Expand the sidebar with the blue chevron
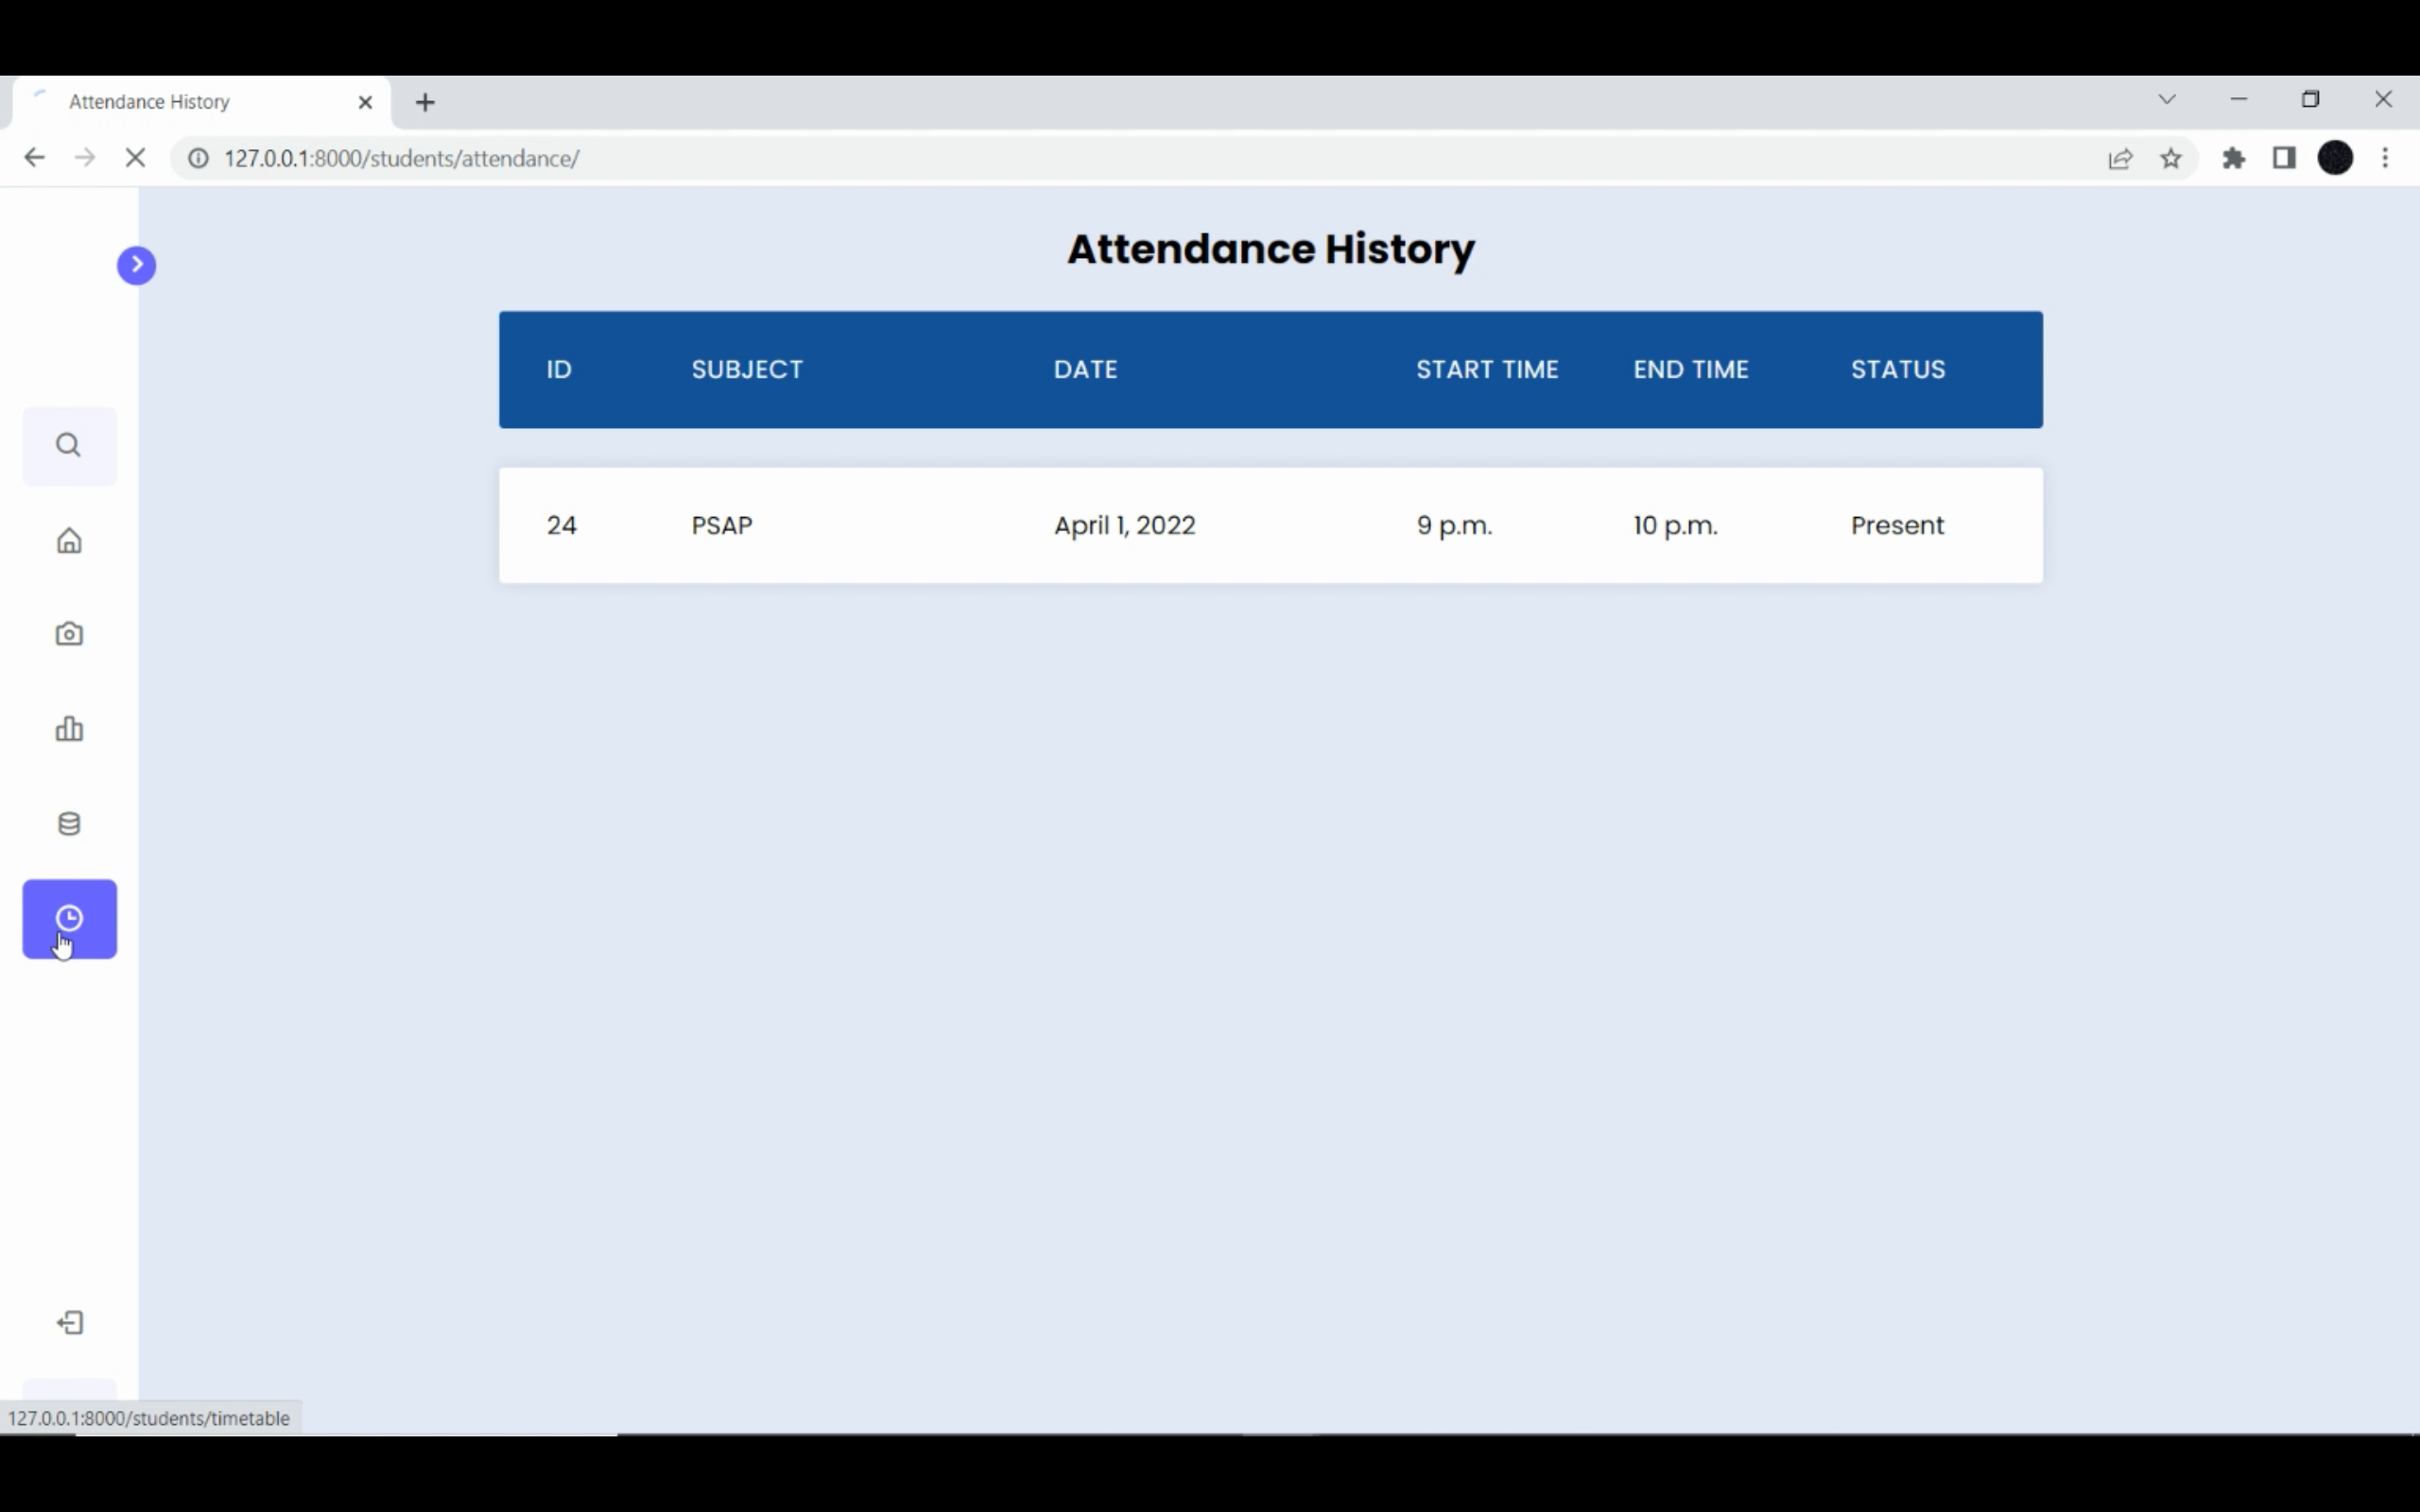The height and width of the screenshot is (1512, 2420). [137, 264]
